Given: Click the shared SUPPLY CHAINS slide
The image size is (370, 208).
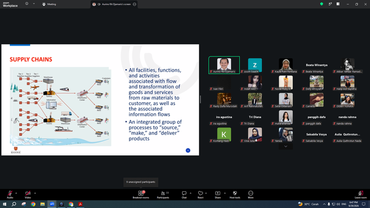Looking at the screenshot, I should pyautogui.click(x=100, y=100).
